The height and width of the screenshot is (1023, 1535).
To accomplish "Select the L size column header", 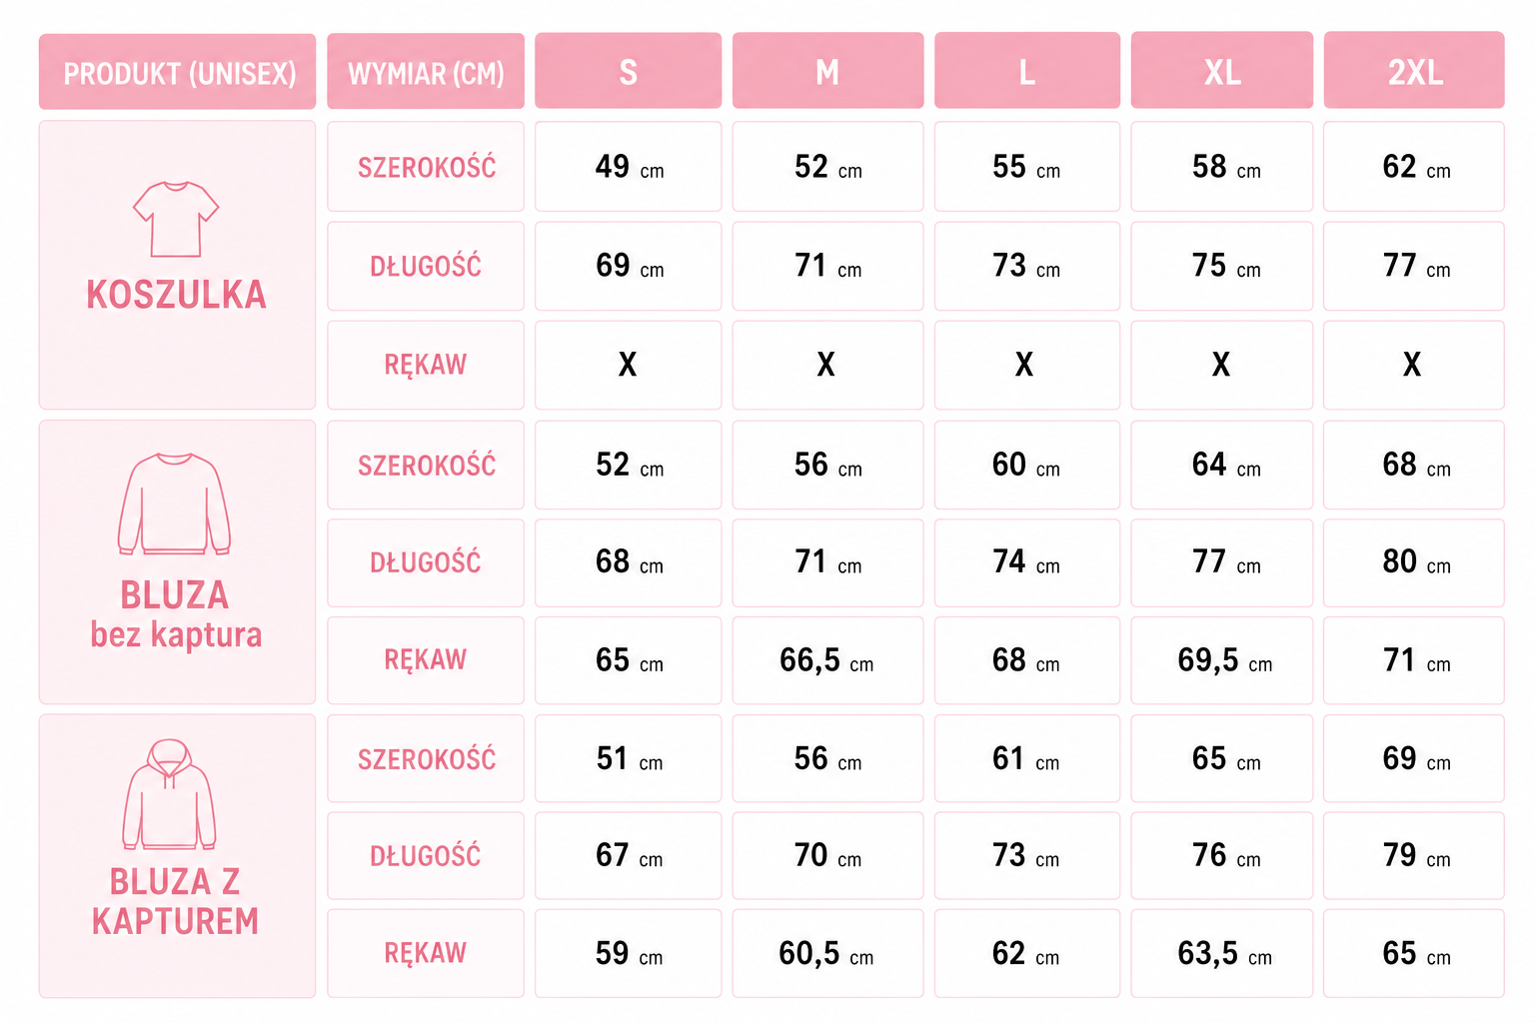I will tap(1026, 71).
